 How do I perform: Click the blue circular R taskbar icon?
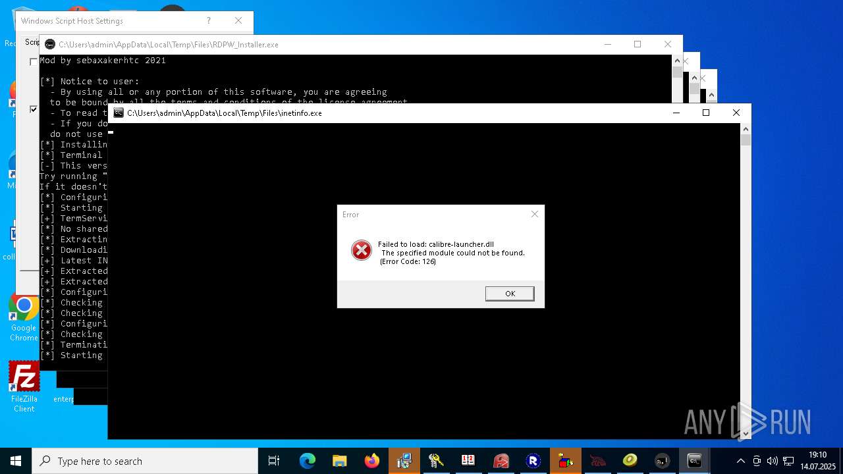[533, 461]
